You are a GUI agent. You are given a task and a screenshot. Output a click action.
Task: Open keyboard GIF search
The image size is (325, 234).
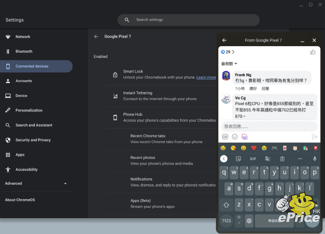click(253, 159)
